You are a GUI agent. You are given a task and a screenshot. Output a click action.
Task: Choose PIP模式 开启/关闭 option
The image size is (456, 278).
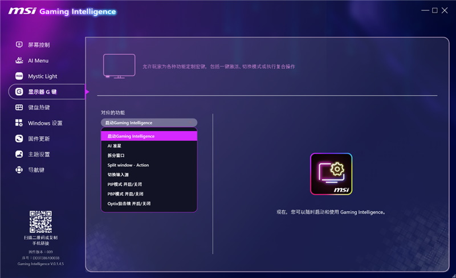149,184
